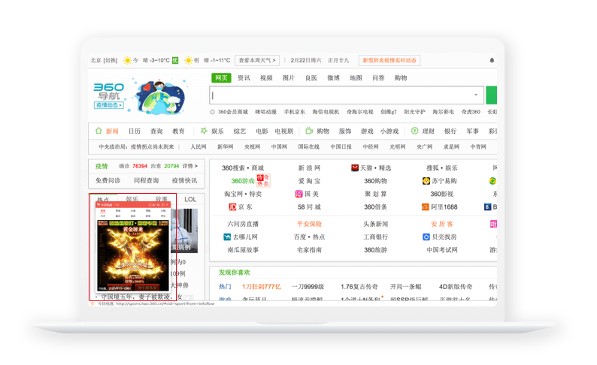
Task: Open 免费问诊 link
Action: [x=108, y=180]
